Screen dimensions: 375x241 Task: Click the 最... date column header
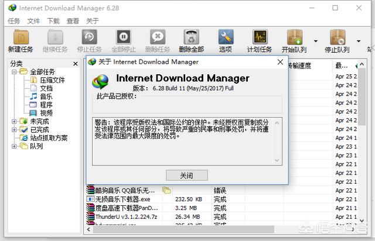pyautogui.click(x=342, y=66)
